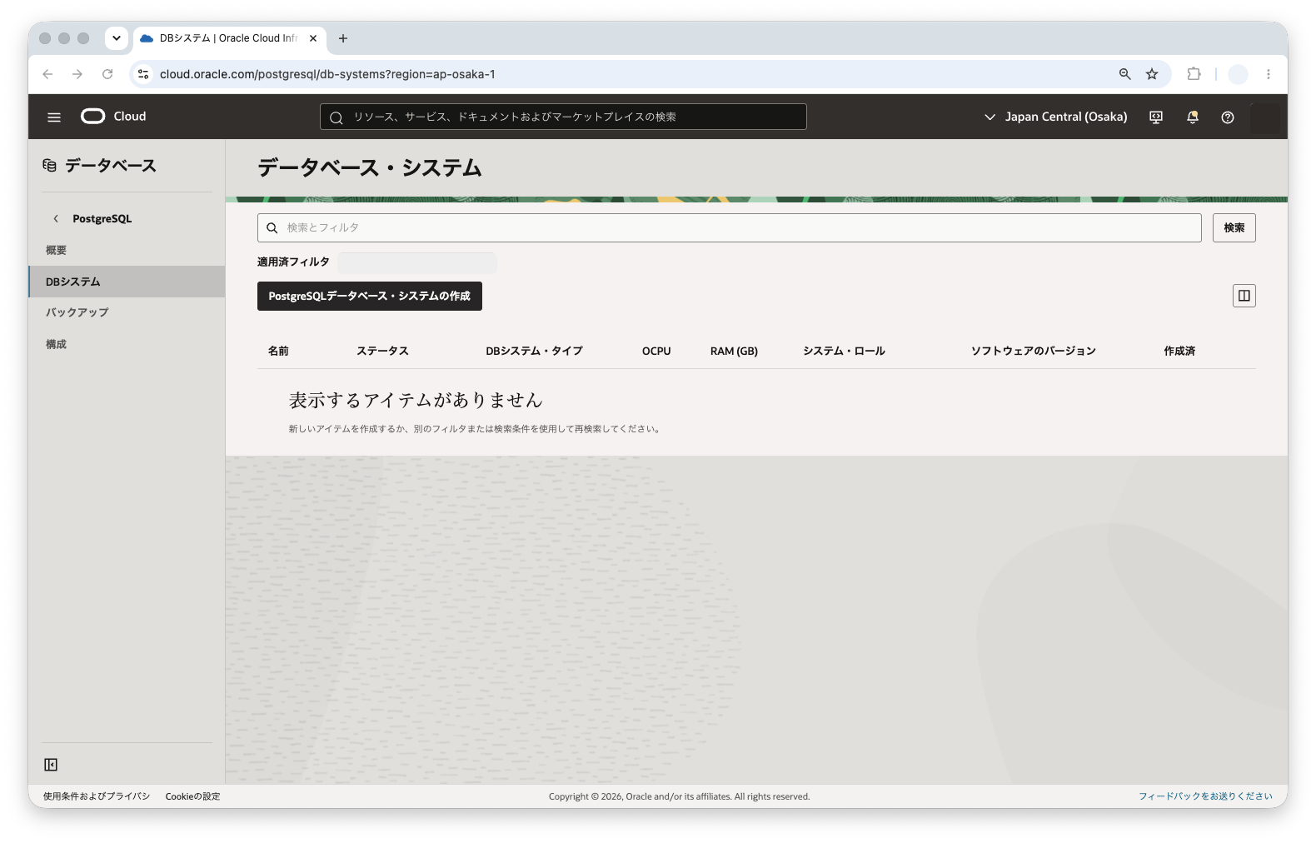Click the site information icon in the address bar
1316x843 pixels.
pyautogui.click(x=143, y=74)
